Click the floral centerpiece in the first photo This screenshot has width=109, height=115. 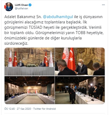(x=31, y=65)
